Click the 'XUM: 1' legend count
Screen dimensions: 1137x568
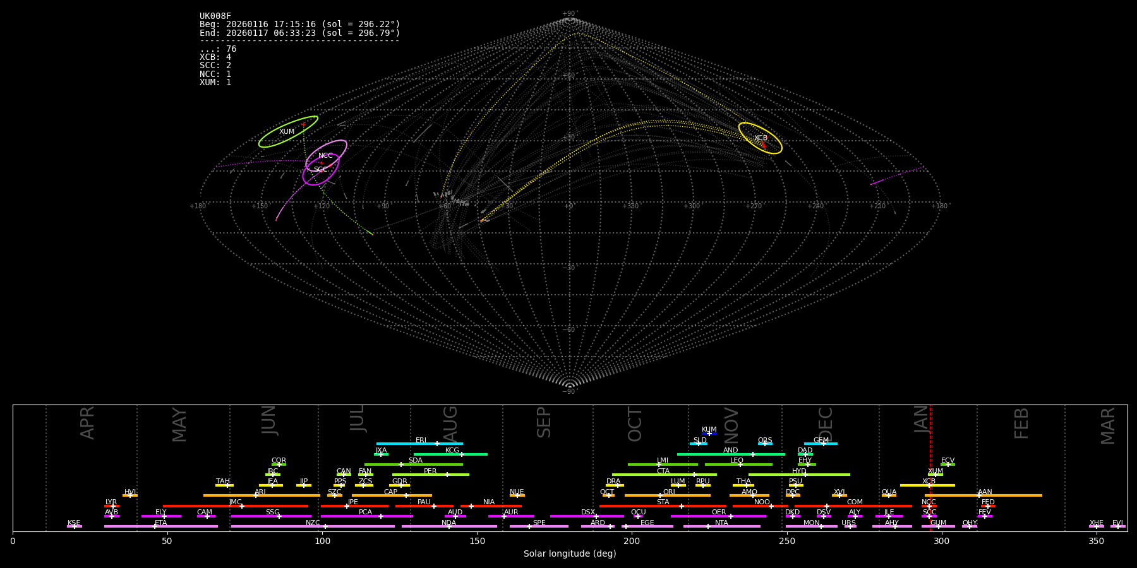click(x=215, y=82)
